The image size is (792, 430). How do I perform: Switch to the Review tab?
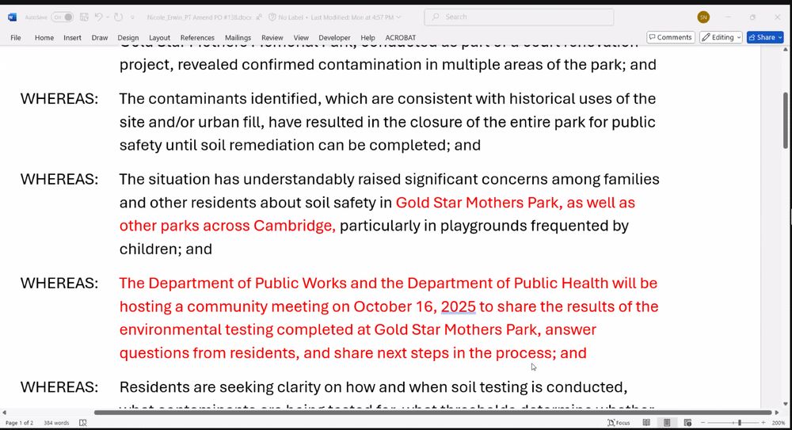coord(272,37)
